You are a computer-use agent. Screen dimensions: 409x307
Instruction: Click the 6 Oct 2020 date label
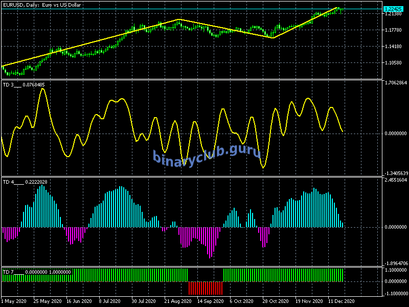[241, 301]
